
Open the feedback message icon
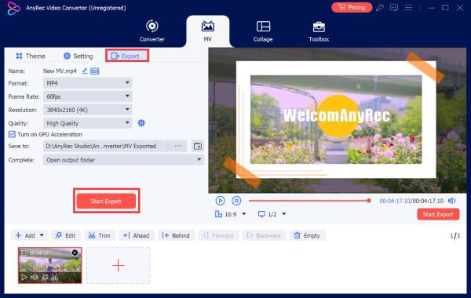[394, 8]
